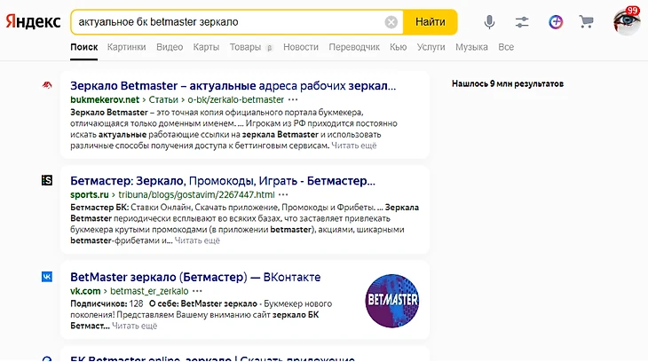Switch to the Видео tab
The width and height of the screenshot is (648, 362).
click(170, 47)
